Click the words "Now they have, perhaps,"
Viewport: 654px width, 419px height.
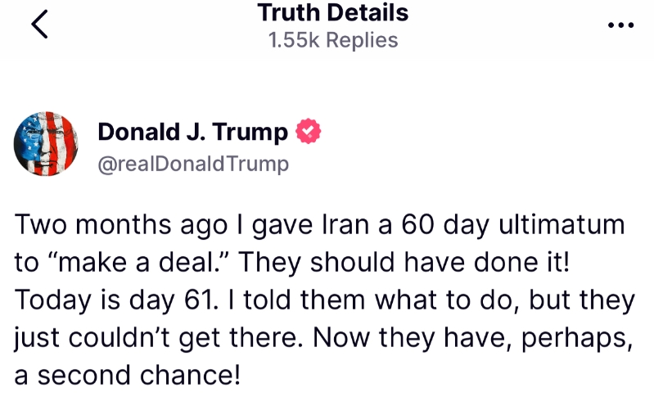click(x=473, y=338)
